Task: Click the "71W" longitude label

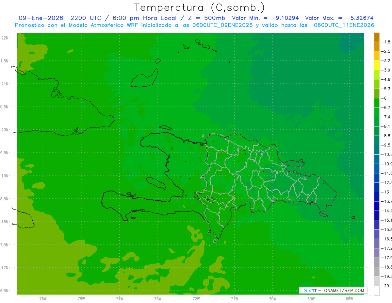Action: (234, 298)
